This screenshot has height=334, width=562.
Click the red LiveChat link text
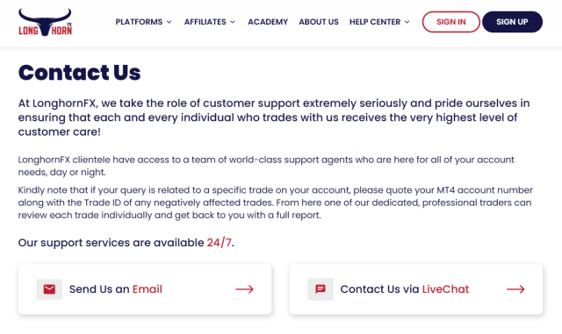pos(445,289)
